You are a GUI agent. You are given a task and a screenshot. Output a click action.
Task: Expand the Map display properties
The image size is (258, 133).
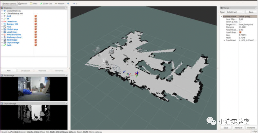(x=2, y=27)
